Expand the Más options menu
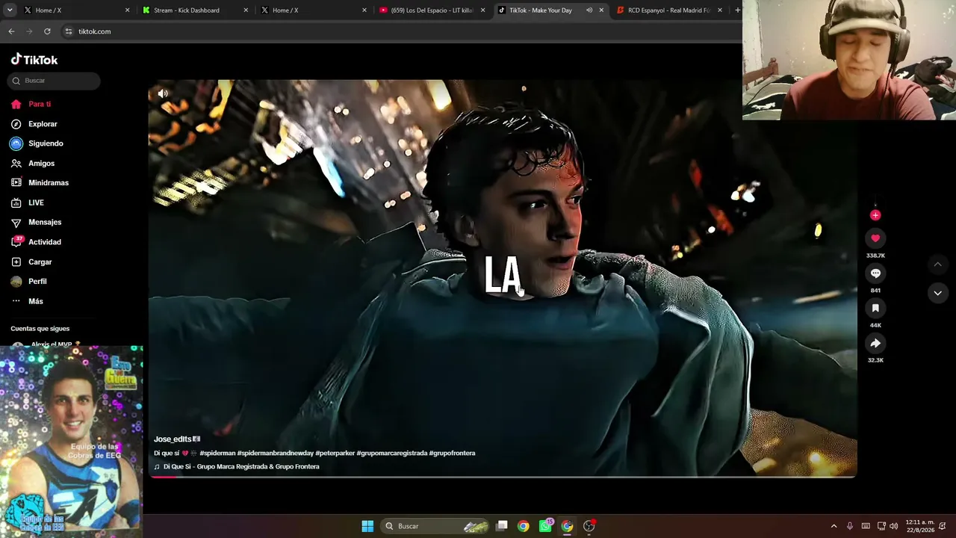This screenshot has width=956, height=538. point(27,301)
